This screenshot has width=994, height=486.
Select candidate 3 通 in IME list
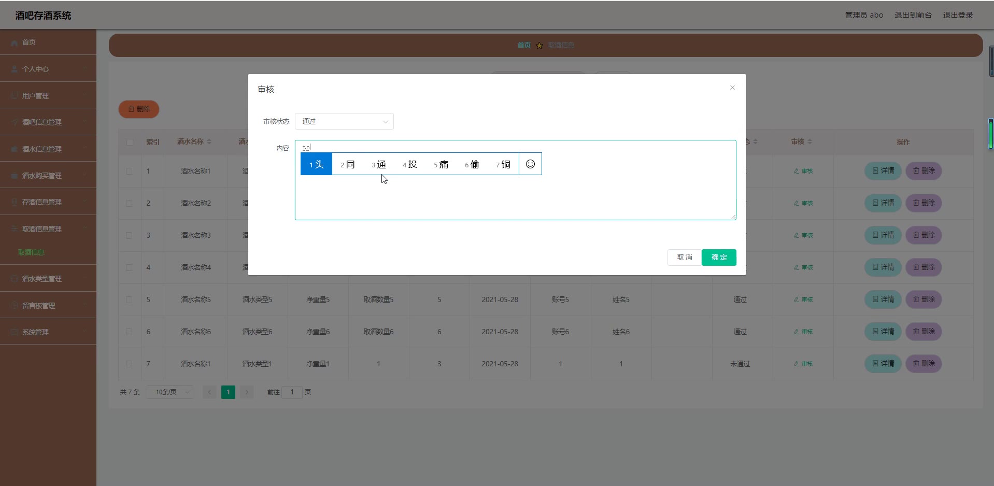coord(379,164)
